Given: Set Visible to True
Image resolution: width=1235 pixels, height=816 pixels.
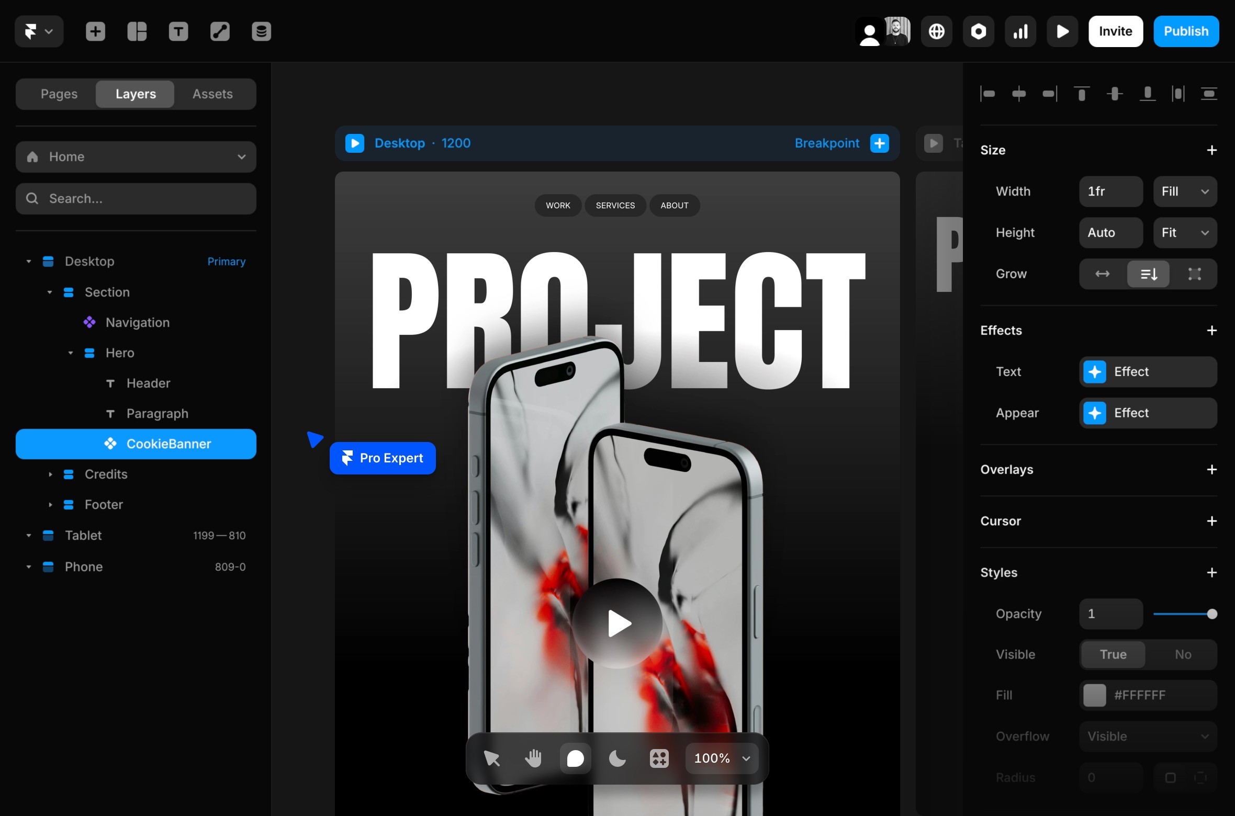Looking at the screenshot, I should point(1113,654).
